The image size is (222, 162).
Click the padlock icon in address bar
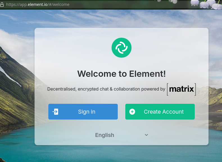2,4
